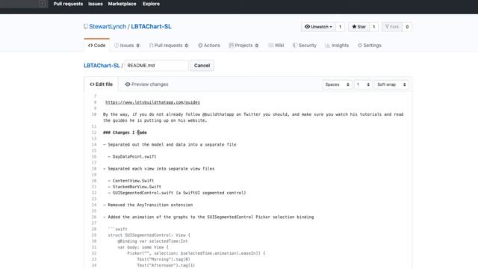
Task: Open the indent size dropdown showing 1
Action: [363, 84]
